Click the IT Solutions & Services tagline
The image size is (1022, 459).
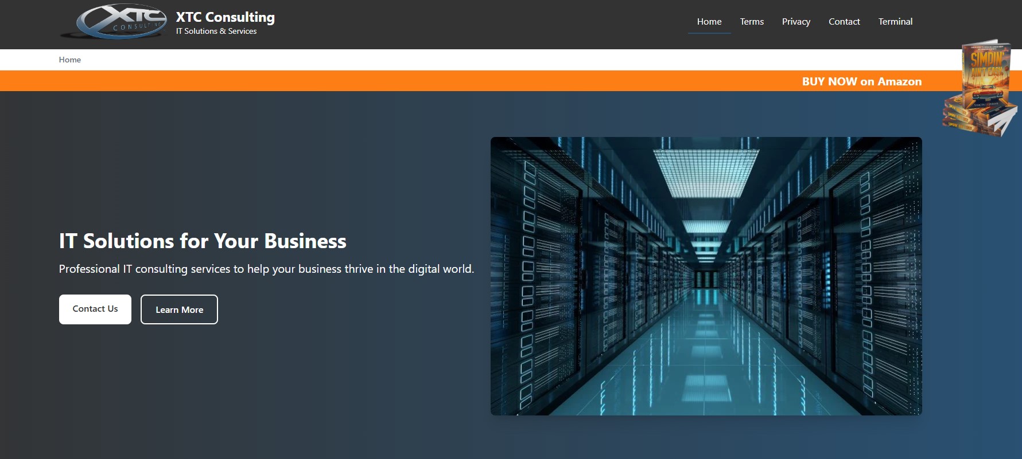click(x=216, y=32)
